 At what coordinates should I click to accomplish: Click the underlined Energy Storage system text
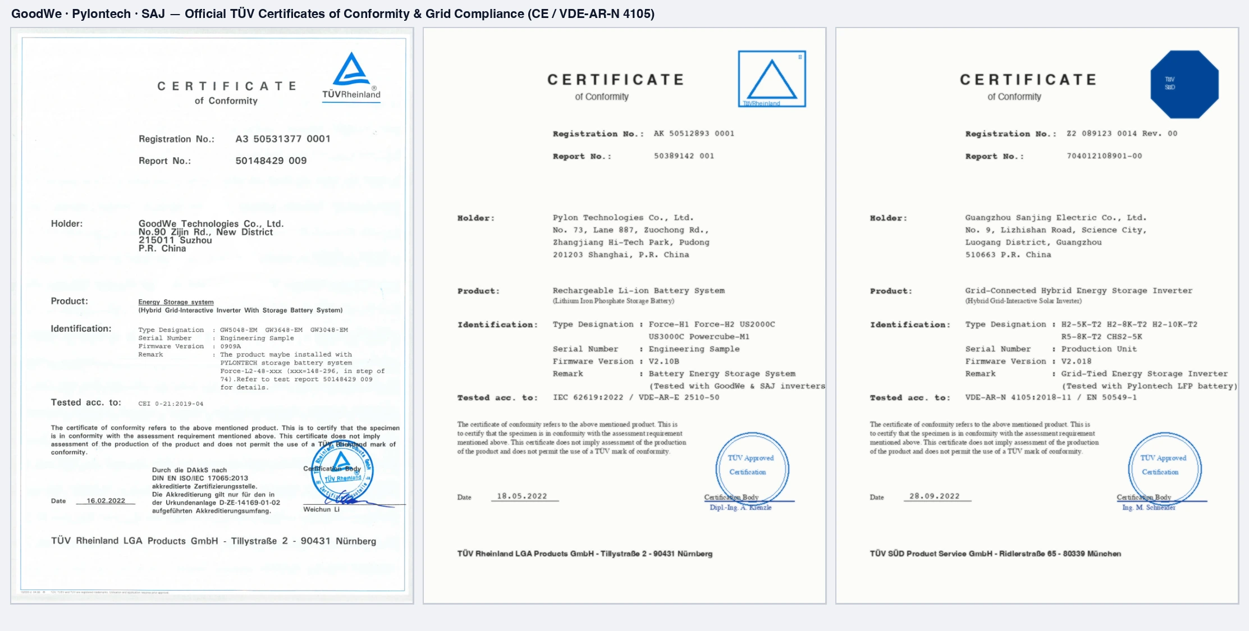[176, 302]
